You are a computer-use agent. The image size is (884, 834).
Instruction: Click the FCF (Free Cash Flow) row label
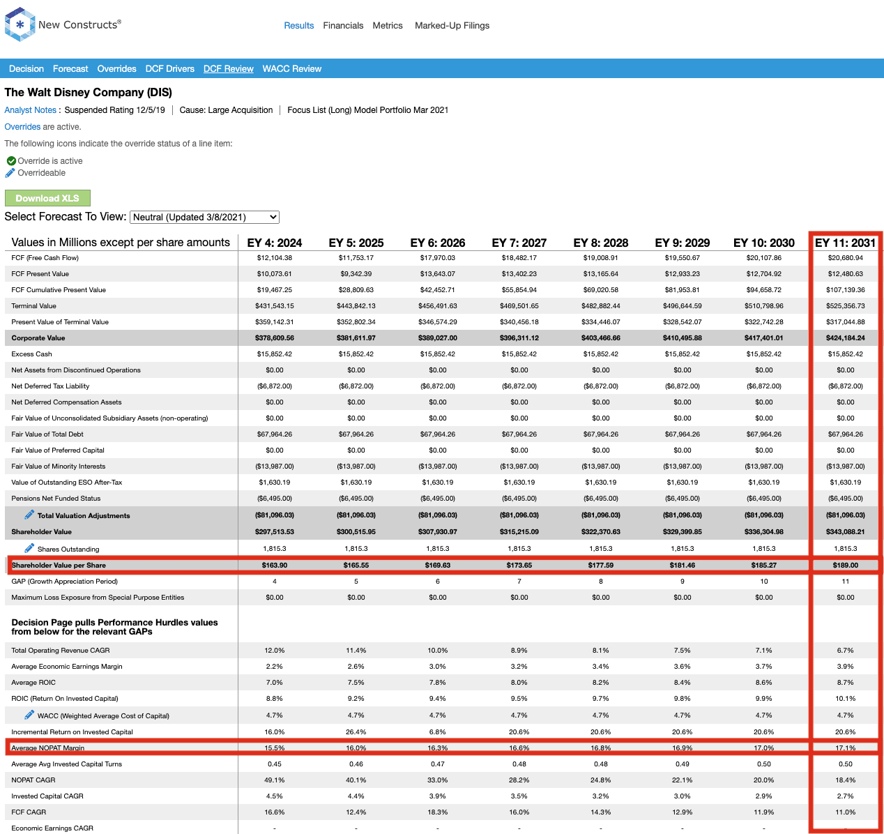click(45, 258)
